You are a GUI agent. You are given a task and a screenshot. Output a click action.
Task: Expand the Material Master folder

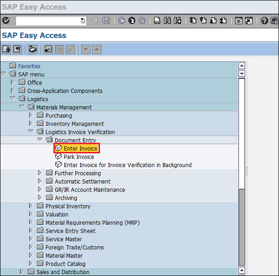31,255
